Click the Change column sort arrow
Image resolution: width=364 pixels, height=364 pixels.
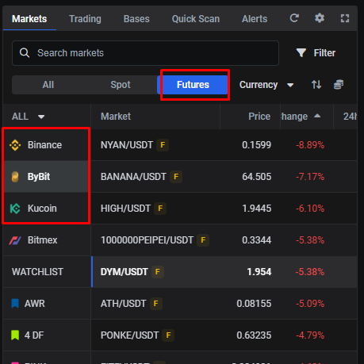[317, 116]
